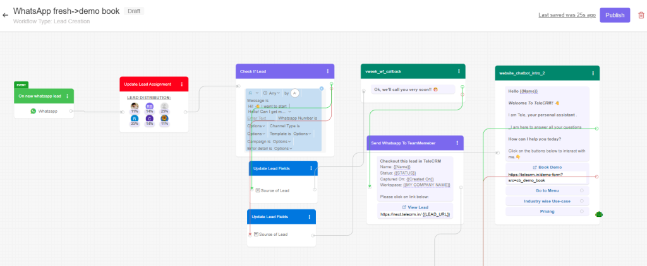Open 'Update Lead Assignment' node kebab menu
The height and width of the screenshot is (266, 647).
click(x=182, y=84)
